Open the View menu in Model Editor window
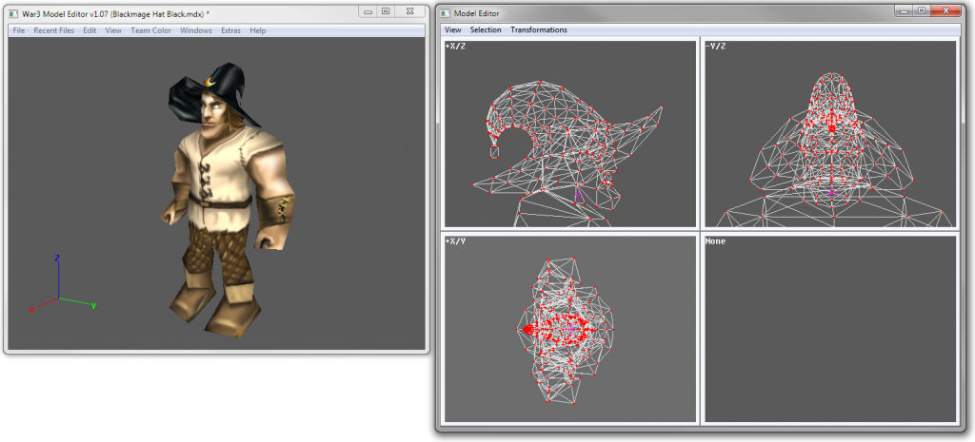 (452, 29)
